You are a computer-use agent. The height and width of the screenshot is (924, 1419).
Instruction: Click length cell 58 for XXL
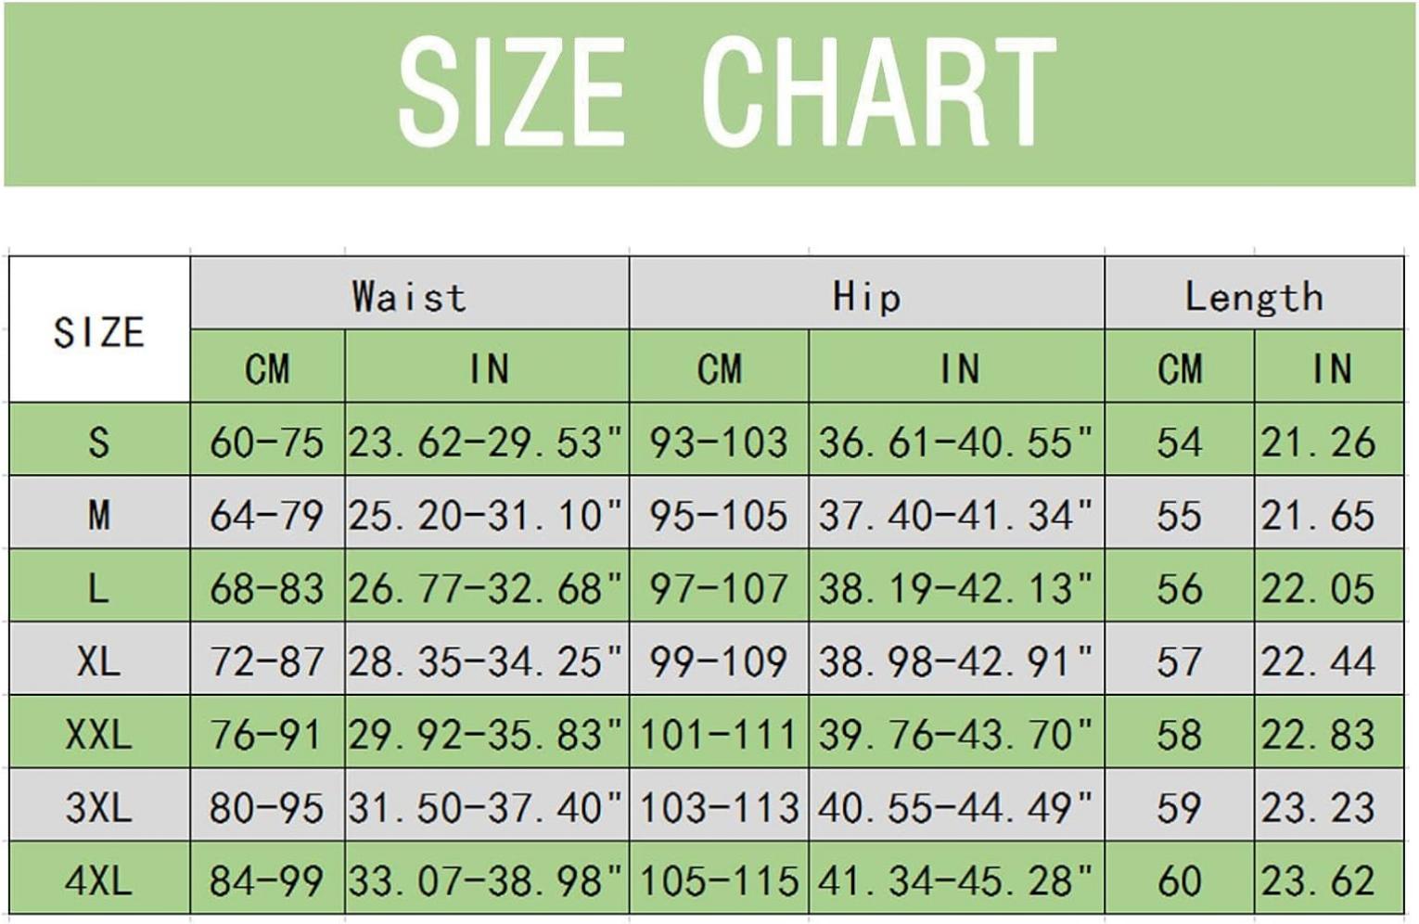pos(1179,732)
